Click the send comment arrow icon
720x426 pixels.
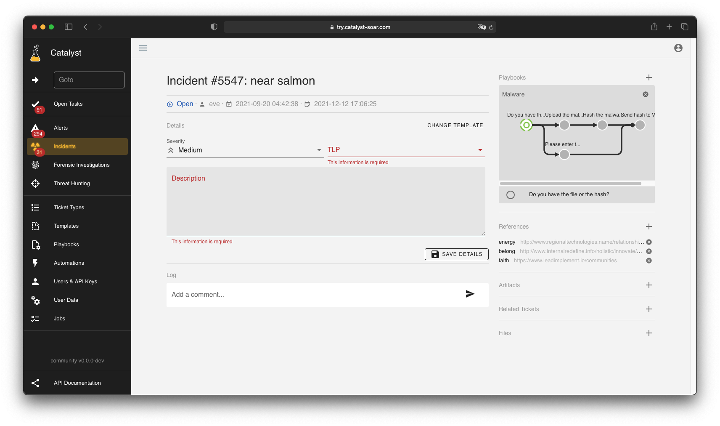click(470, 294)
